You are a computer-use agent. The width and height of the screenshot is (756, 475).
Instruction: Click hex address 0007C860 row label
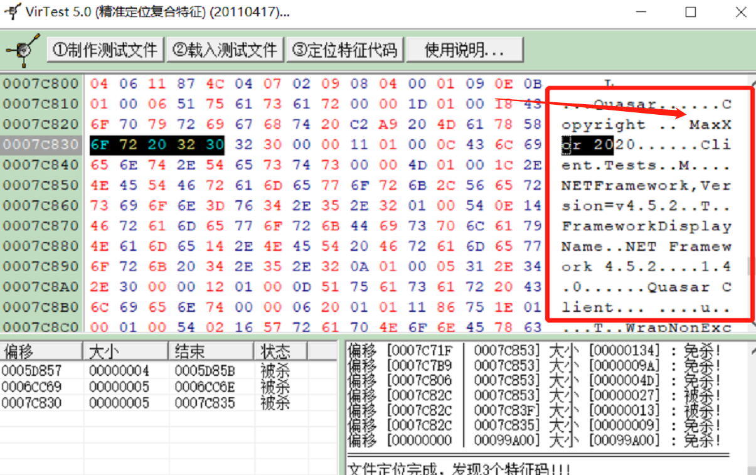(41, 205)
